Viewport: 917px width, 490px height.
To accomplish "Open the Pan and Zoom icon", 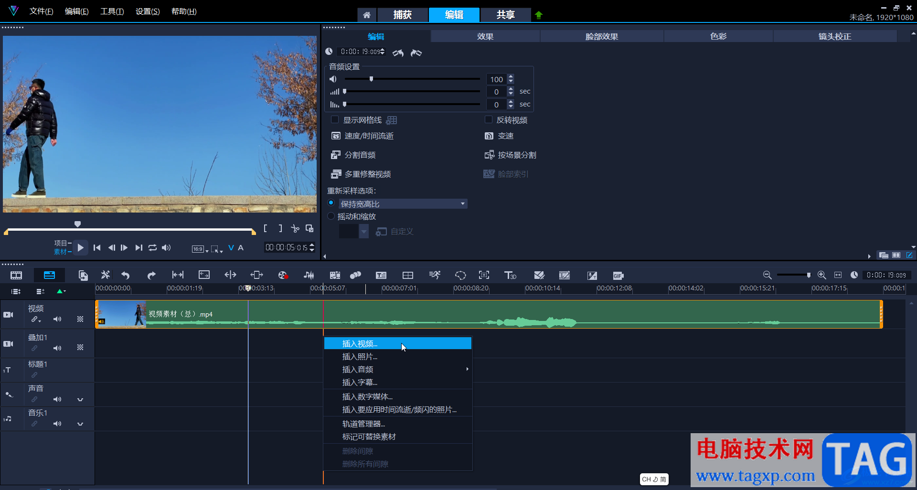I will [484, 275].
